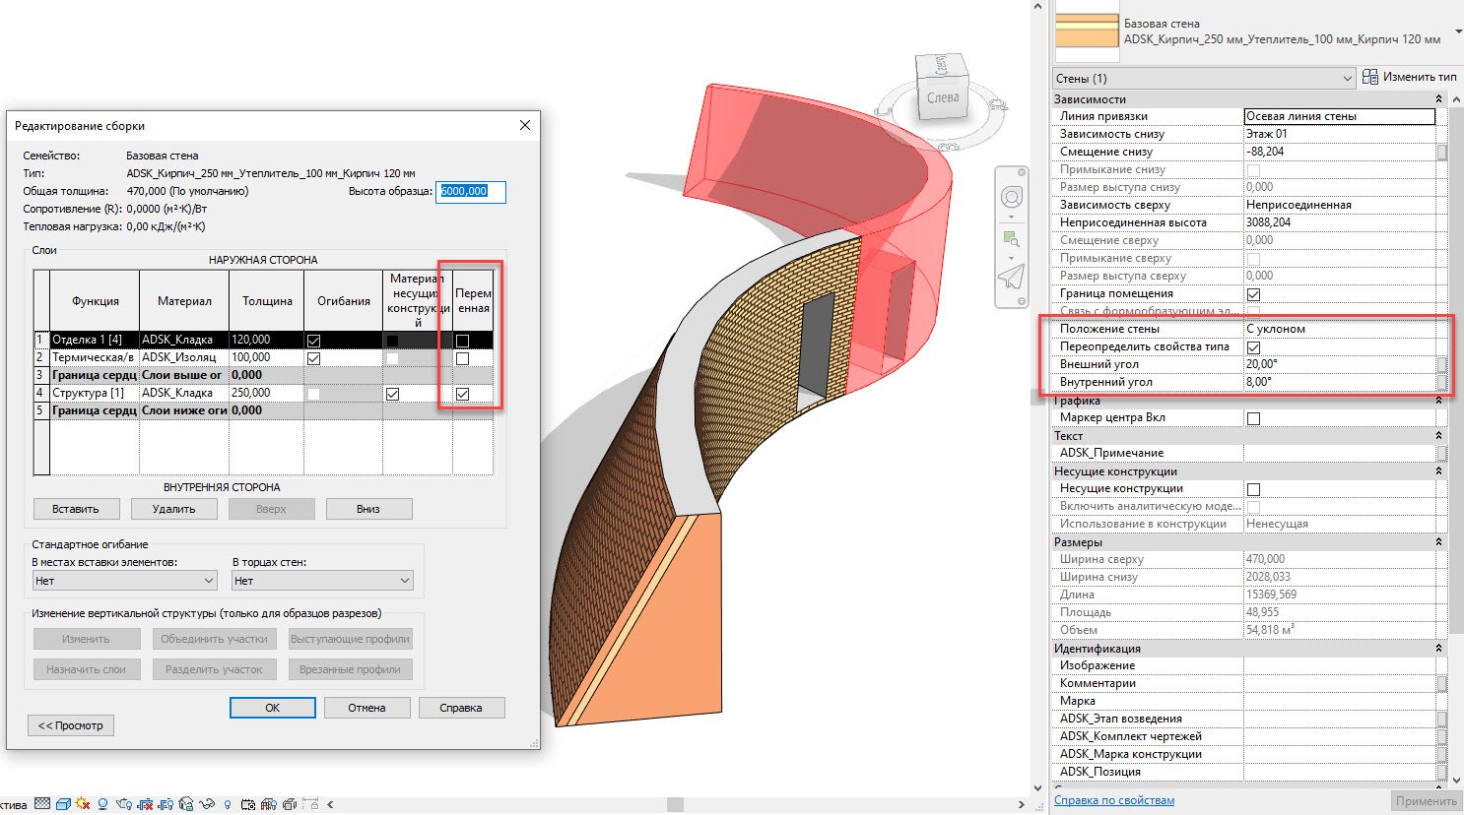Click the 'ОК' button in assembly dialog
The height and width of the screenshot is (815, 1464).
pos(272,708)
